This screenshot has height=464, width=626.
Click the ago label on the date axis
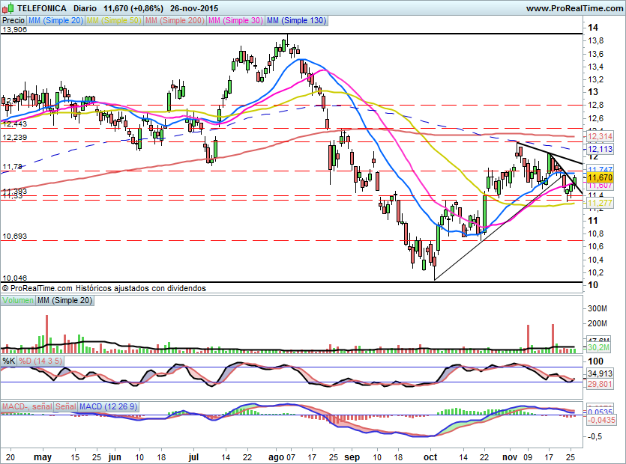coord(277,457)
